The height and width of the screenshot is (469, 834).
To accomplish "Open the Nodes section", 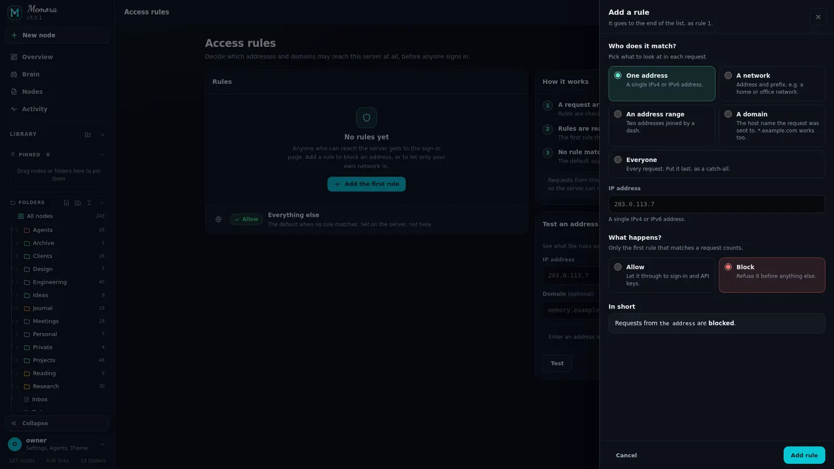I will tap(57, 92).
